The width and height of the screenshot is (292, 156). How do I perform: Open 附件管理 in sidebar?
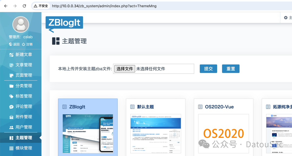pyautogui.click(x=21, y=117)
